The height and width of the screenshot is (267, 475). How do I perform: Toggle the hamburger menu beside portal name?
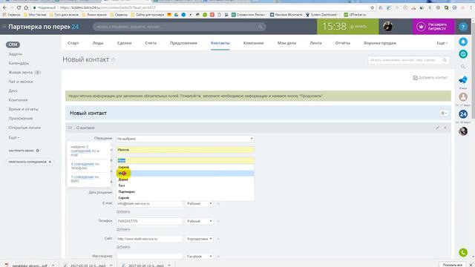(4, 27)
